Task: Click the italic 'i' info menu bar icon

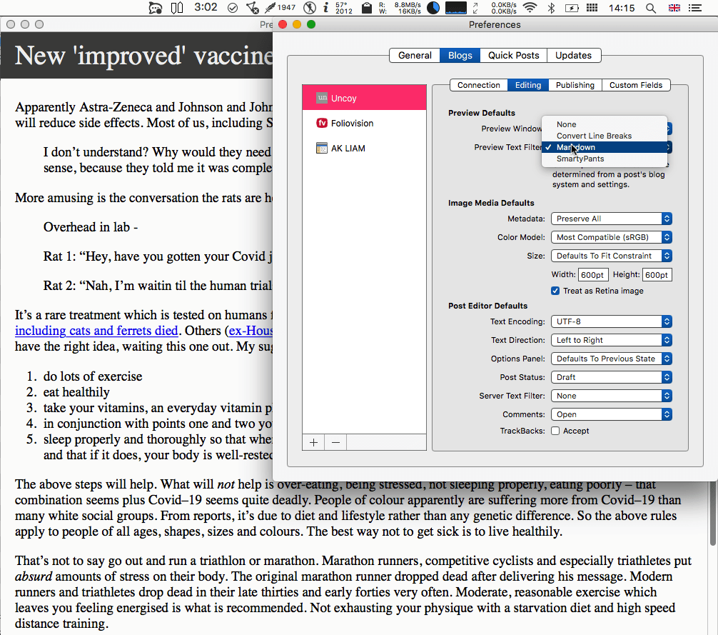Action: coord(325,7)
